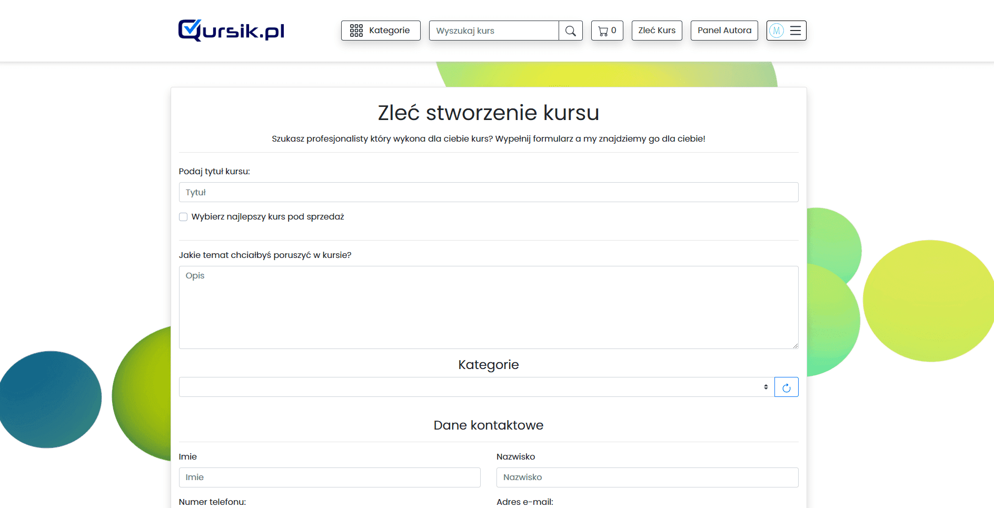The height and width of the screenshot is (508, 994).
Task: Go to Panel Autora
Action: pyautogui.click(x=724, y=31)
